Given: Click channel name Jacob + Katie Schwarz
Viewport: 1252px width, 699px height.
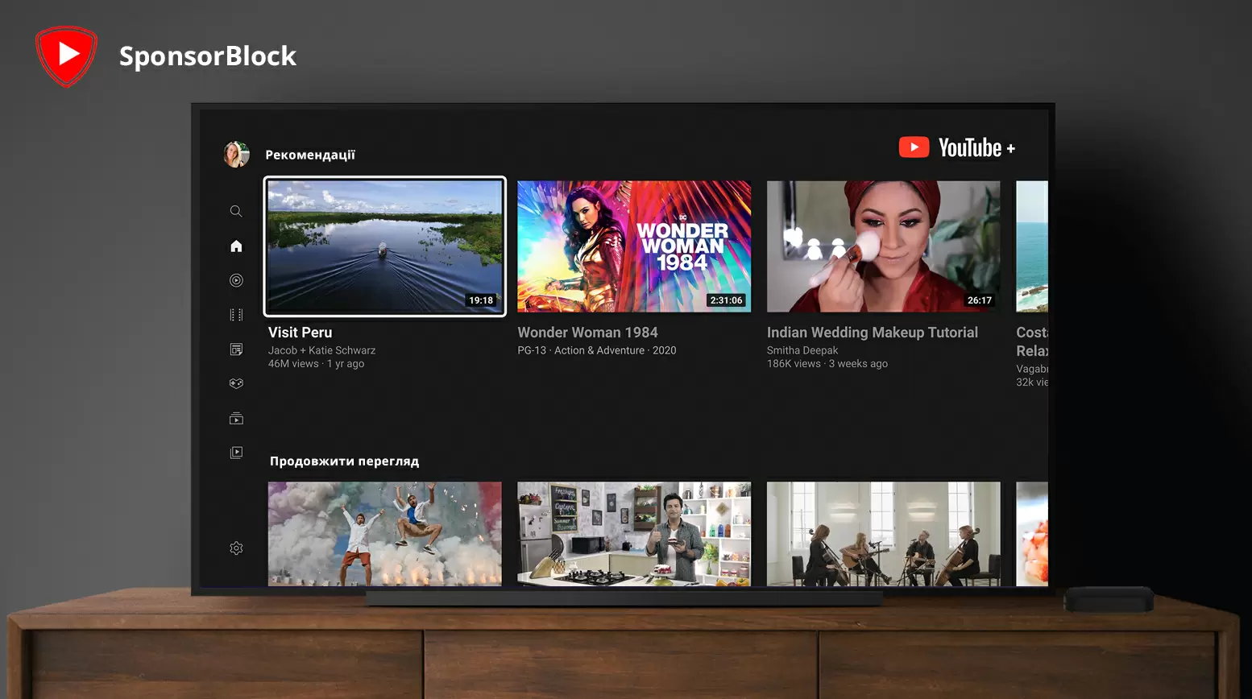Looking at the screenshot, I should click(321, 350).
